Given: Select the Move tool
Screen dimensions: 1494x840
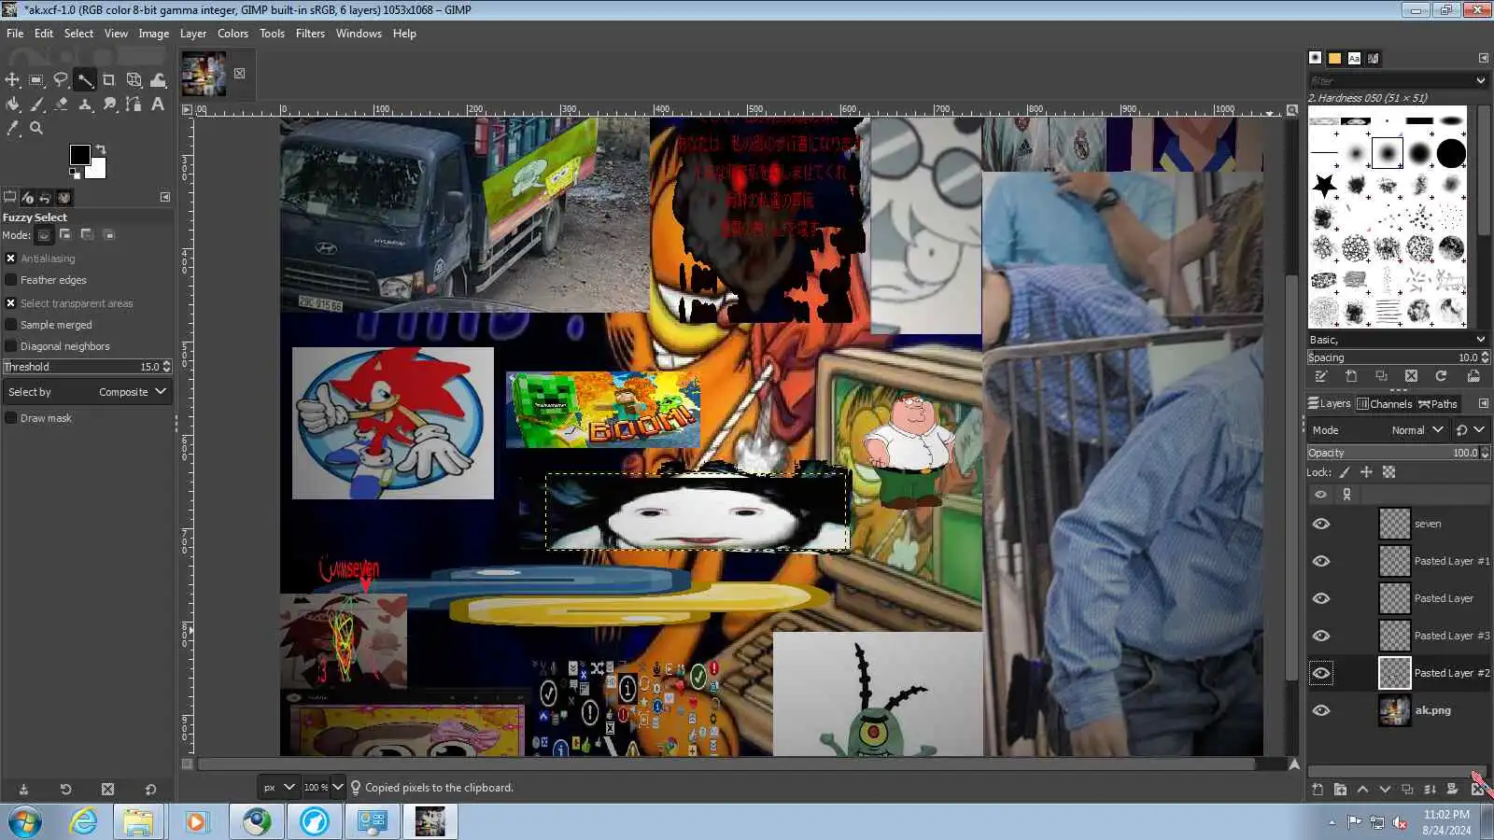Looking at the screenshot, I should (x=12, y=80).
